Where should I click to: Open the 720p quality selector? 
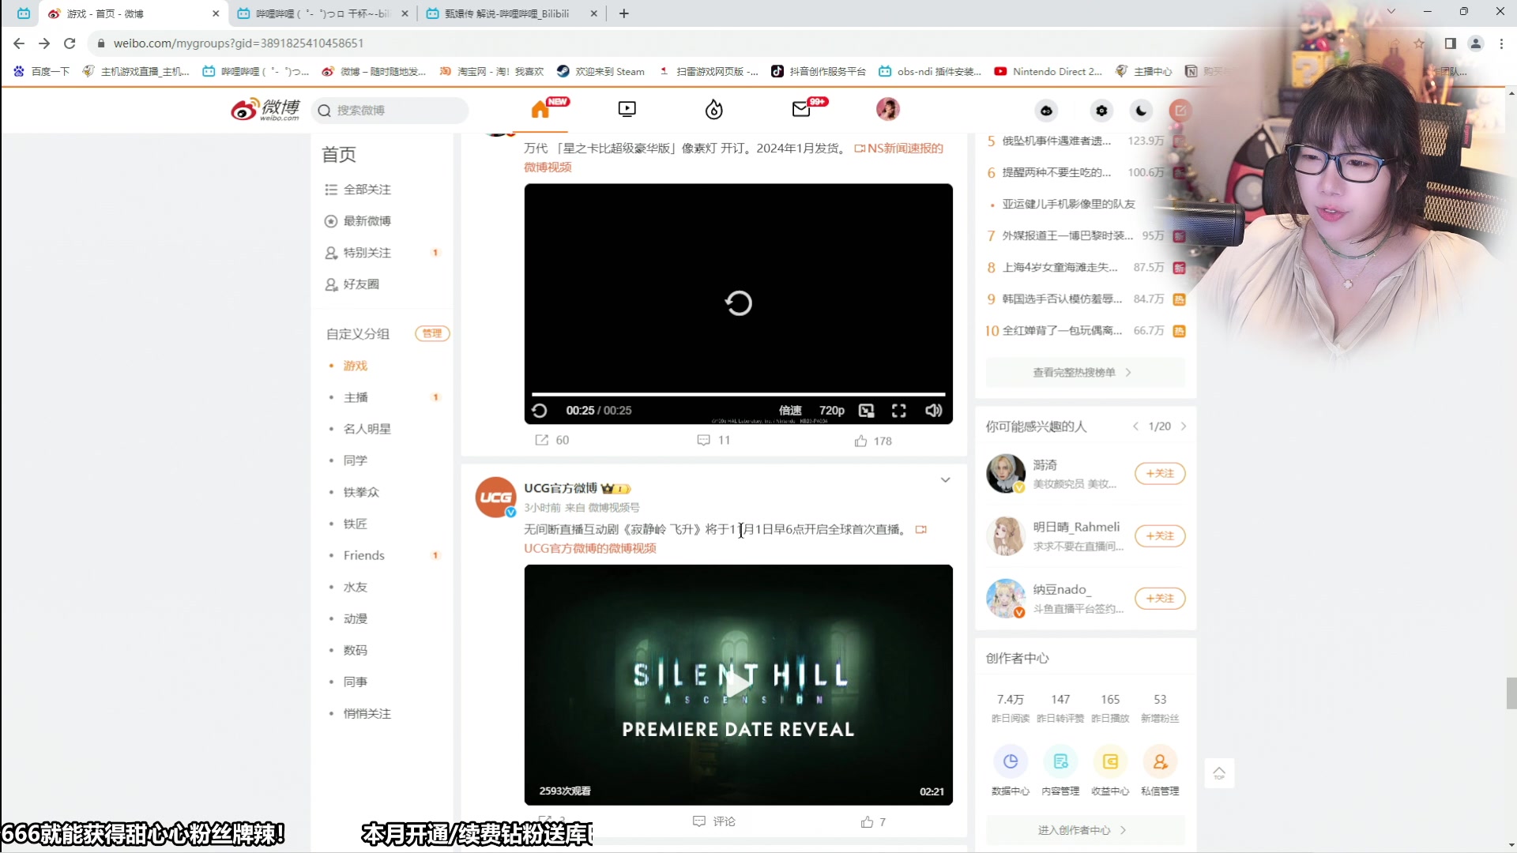coord(831,410)
